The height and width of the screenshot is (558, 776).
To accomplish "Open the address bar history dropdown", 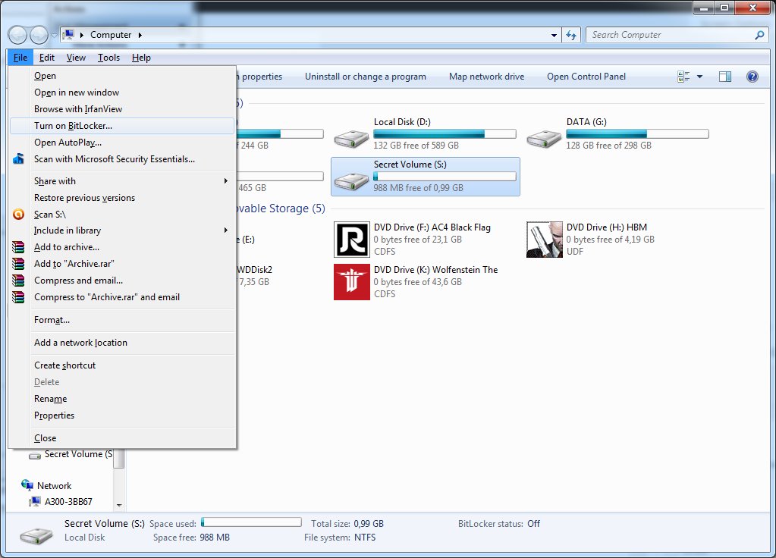I will pos(553,35).
